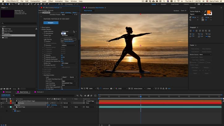Select the Zoom magnifier tool

click(12, 4)
